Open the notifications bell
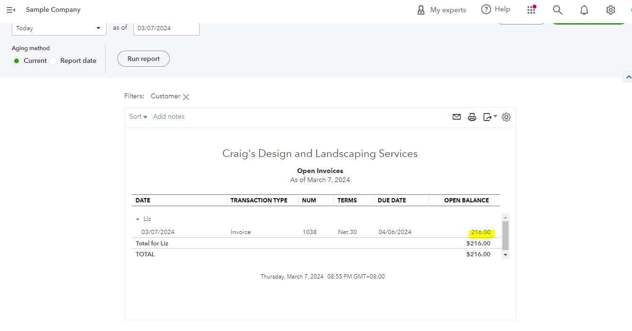Image resolution: width=632 pixels, height=331 pixels. click(x=584, y=10)
